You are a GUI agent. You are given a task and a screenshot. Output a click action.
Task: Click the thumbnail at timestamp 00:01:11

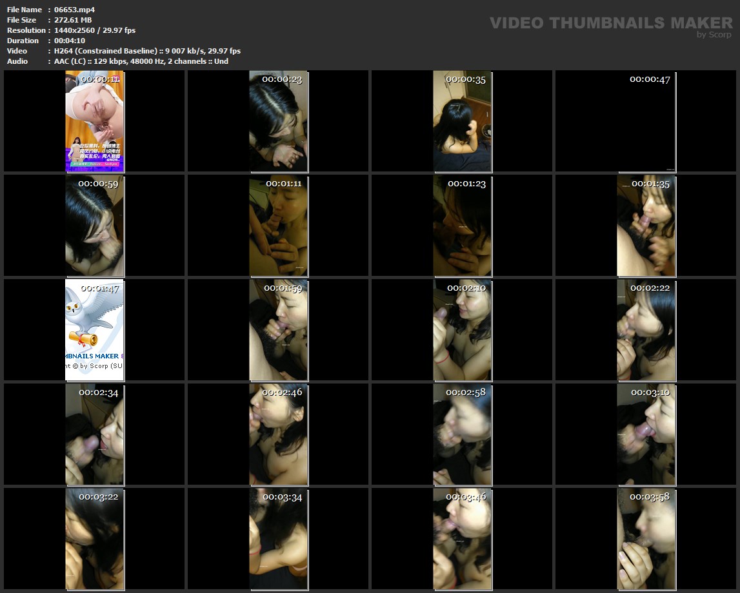[x=278, y=226]
